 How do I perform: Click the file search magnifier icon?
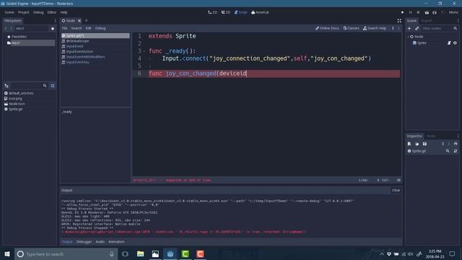(x=45, y=86)
